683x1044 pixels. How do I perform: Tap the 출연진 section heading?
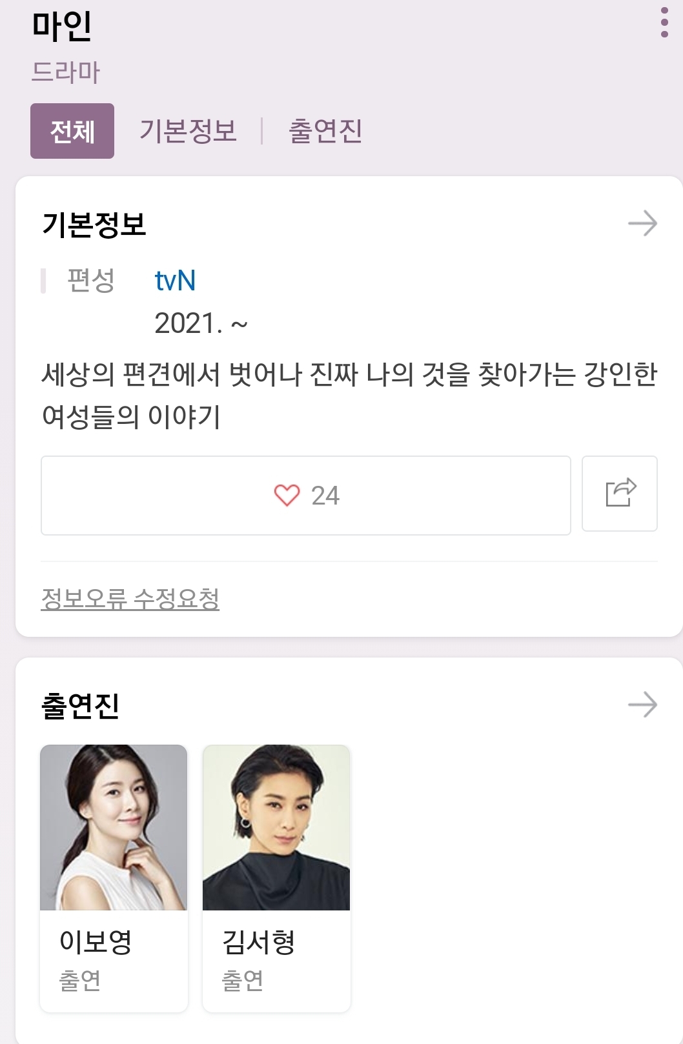pos(80,705)
